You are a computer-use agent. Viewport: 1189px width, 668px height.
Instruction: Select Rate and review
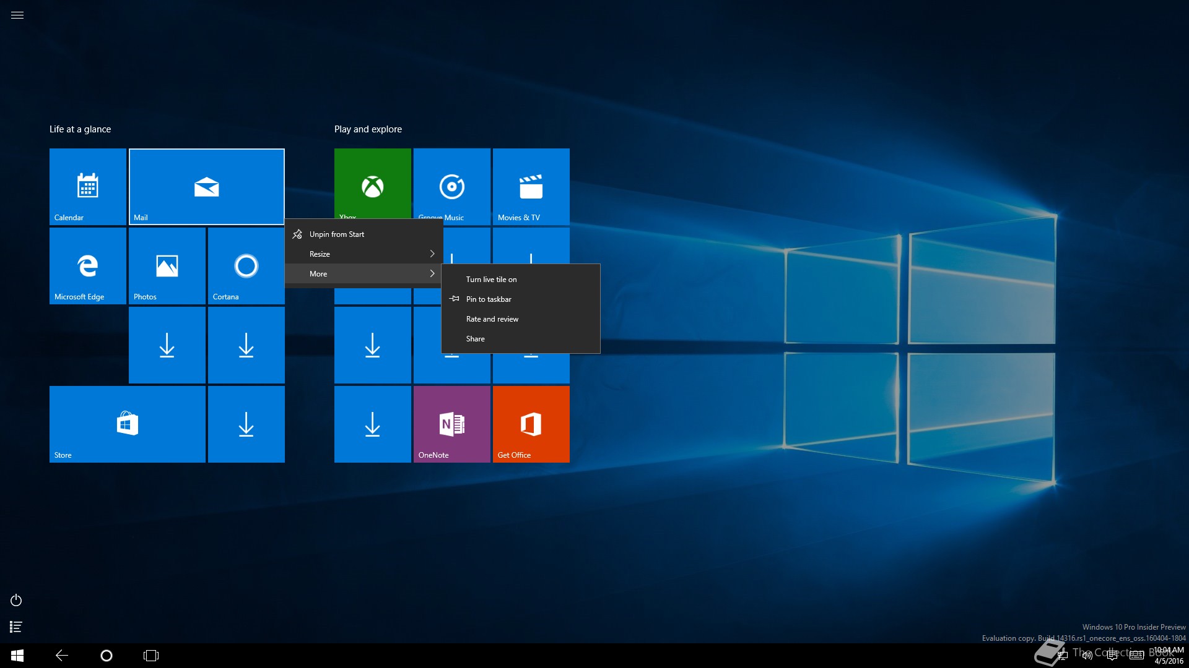[521, 319]
